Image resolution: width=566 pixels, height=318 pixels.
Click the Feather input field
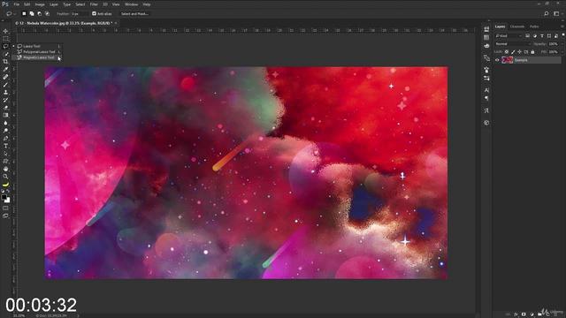(79, 14)
